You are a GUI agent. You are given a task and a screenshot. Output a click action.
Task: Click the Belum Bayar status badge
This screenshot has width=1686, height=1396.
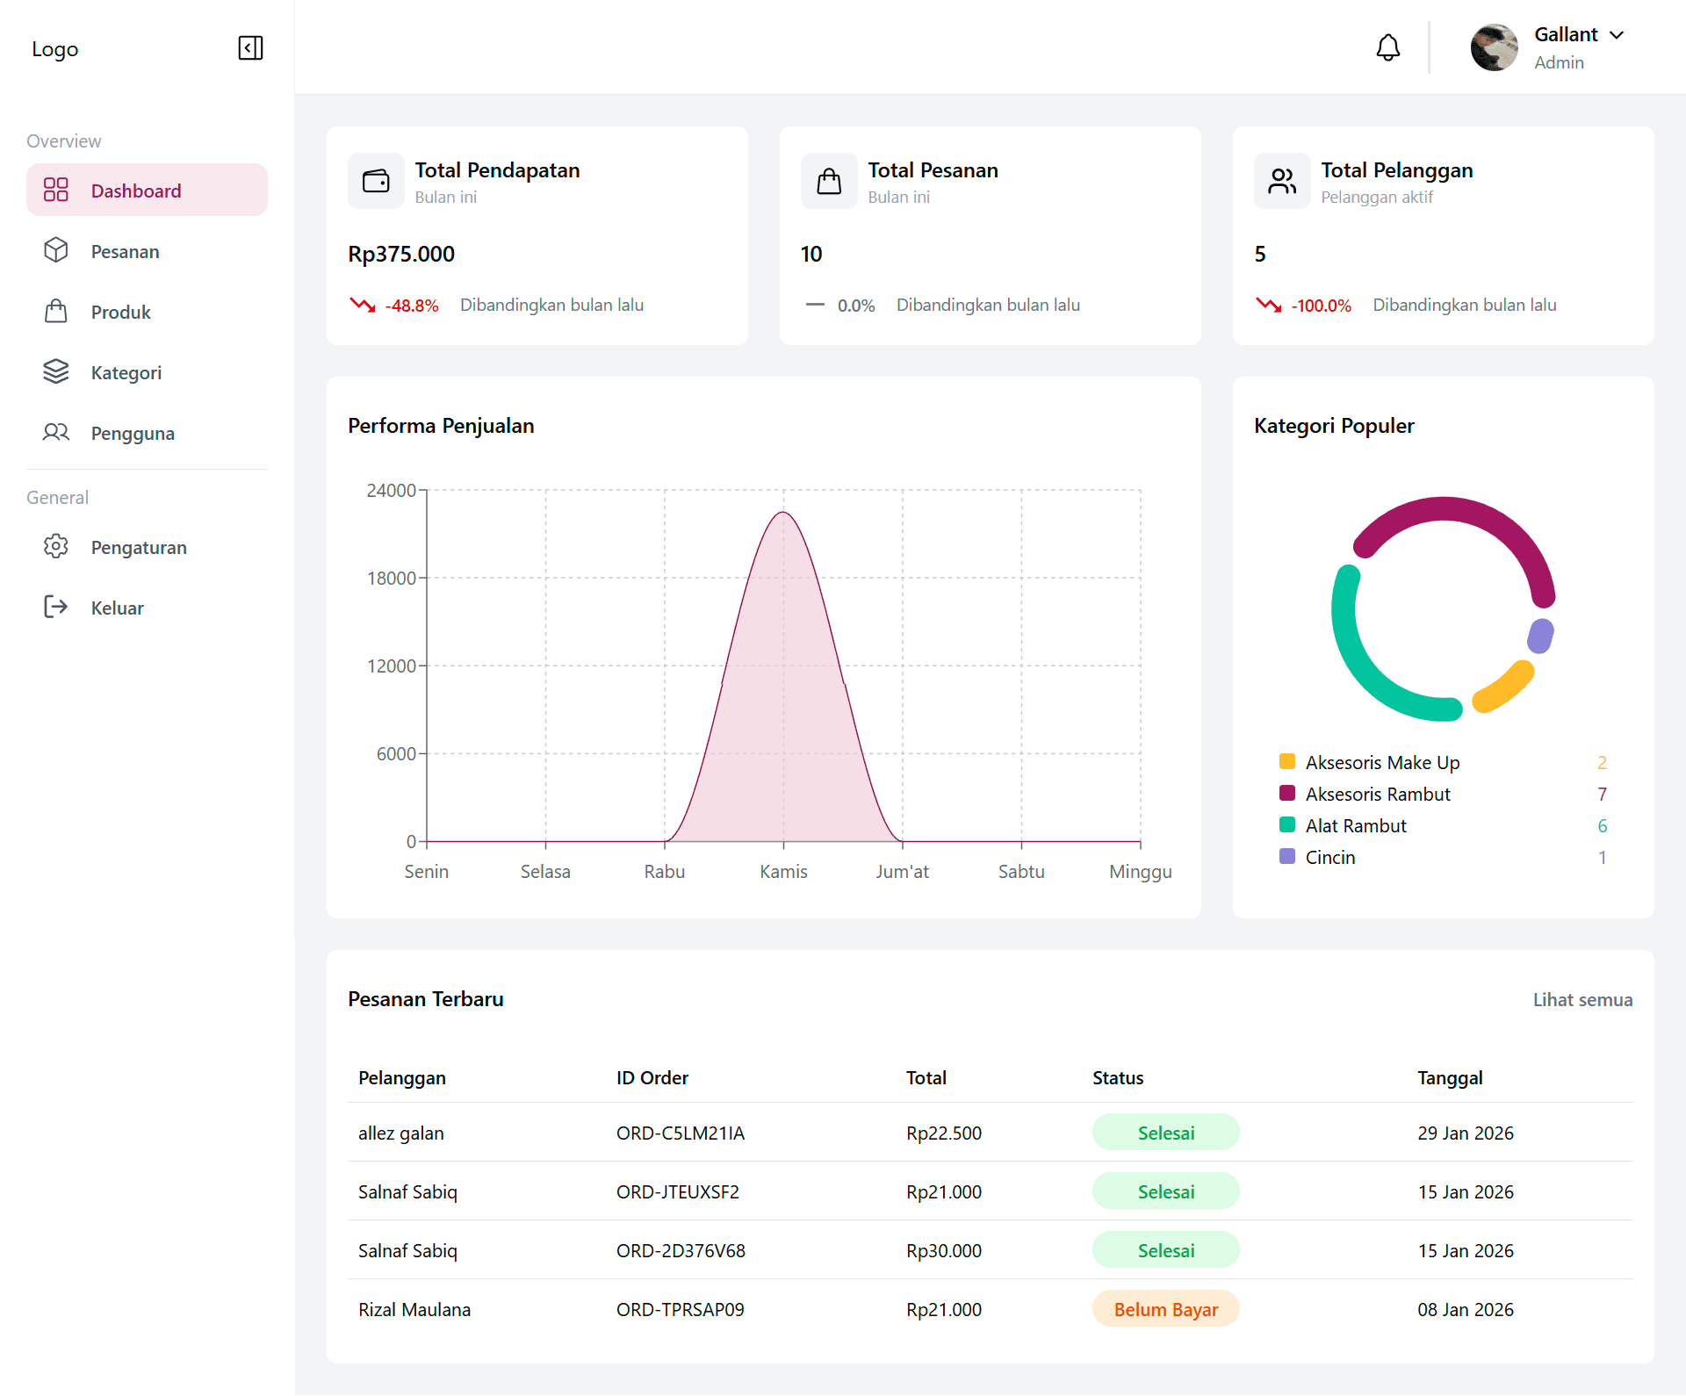[1165, 1309]
